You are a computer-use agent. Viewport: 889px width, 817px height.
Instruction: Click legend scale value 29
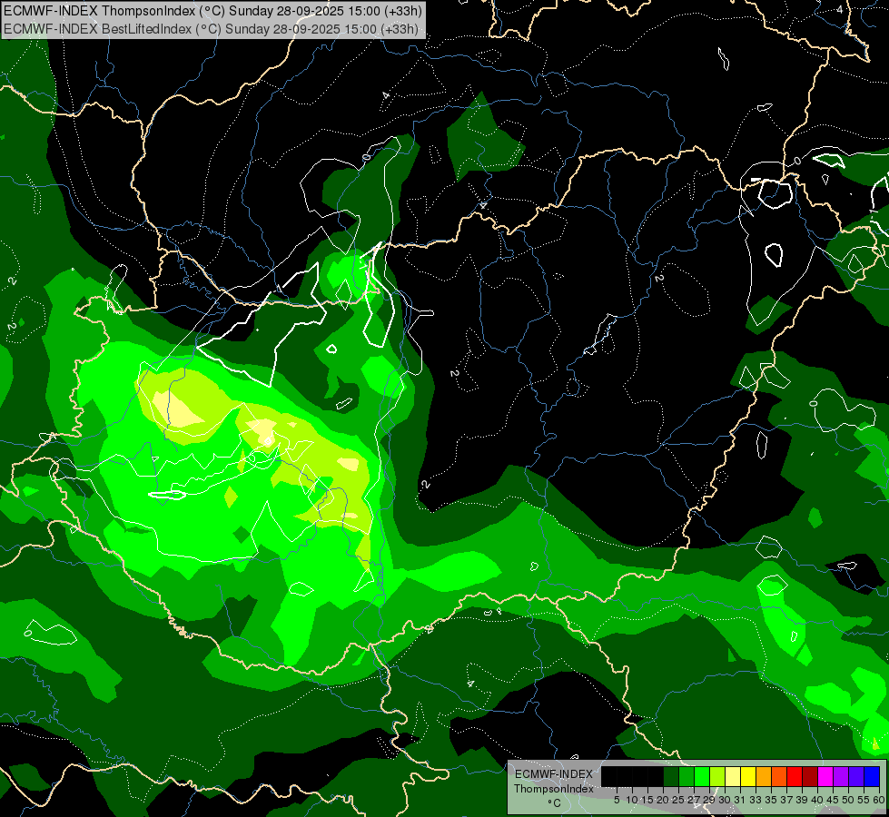[710, 800]
